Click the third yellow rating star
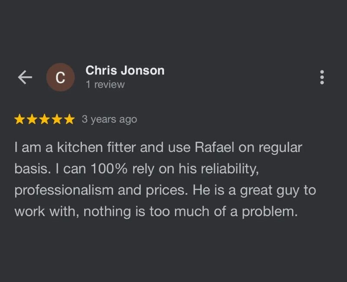 tap(44, 119)
